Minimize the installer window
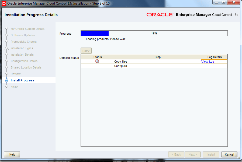 tap(216, 2)
